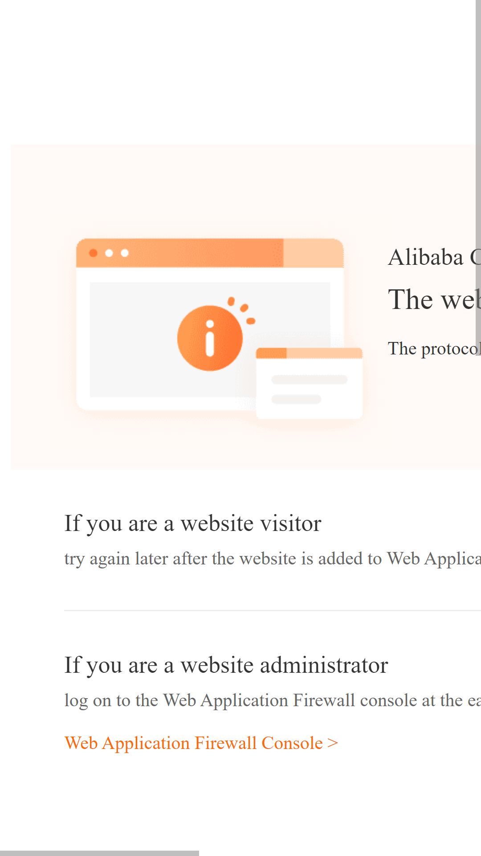Click the "If you are a website administrator" heading
Viewport: 481px width, 856px height.
click(226, 665)
